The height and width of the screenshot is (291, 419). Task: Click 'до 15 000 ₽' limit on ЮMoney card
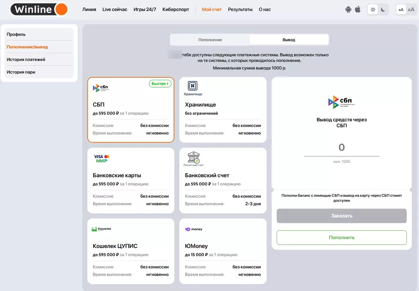pos(196,255)
